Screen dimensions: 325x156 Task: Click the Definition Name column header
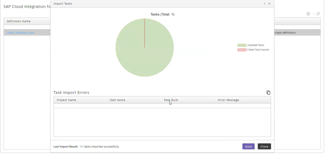19,21
